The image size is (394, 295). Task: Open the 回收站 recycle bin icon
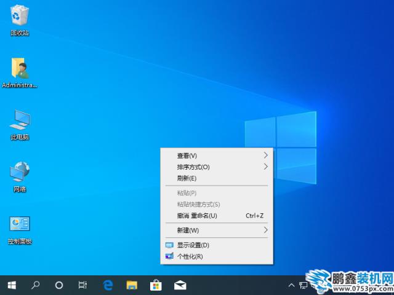(20, 15)
